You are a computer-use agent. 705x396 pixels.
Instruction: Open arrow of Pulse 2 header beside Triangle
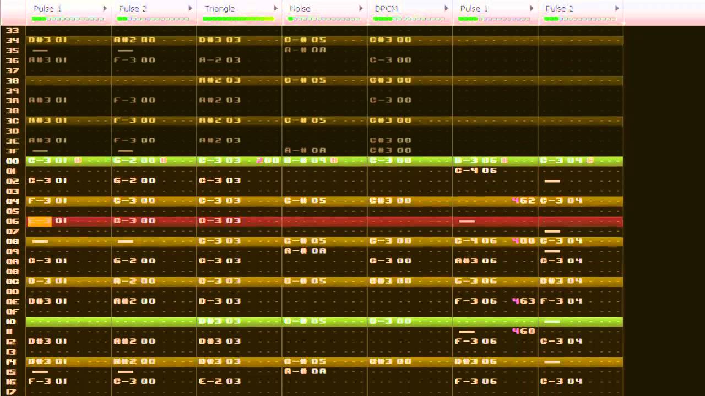click(x=191, y=8)
